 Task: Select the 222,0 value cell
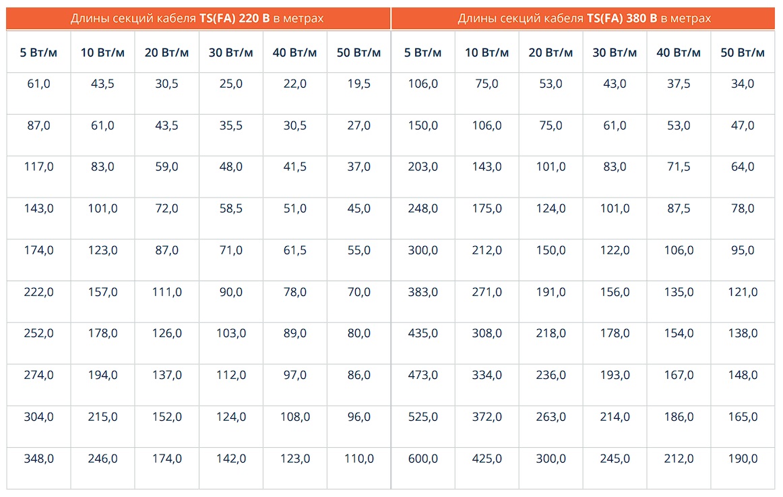click(x=38, y=292)
